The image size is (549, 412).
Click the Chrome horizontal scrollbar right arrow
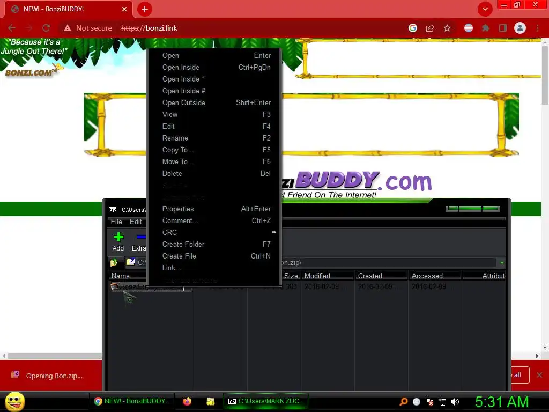click(x=537, y=356)
